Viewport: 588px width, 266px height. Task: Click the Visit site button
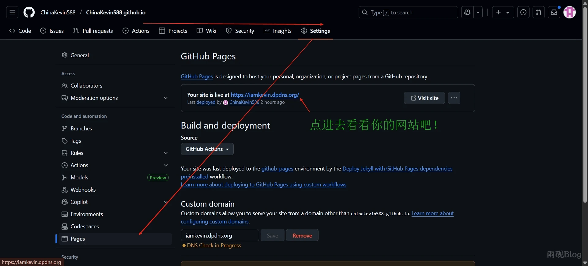coord(424,98)
